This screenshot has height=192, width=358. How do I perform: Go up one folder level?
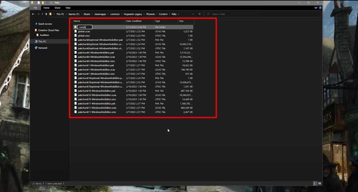[46, 14]
